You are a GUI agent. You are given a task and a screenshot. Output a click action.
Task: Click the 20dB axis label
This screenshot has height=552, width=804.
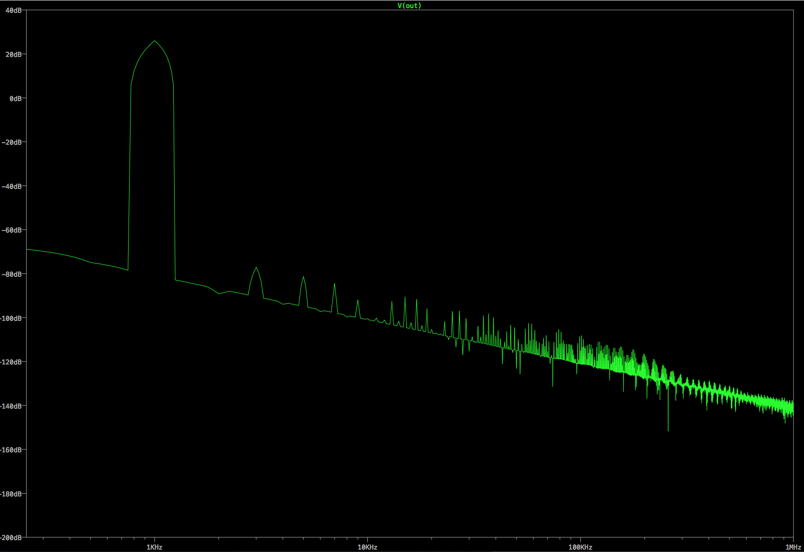click(13, 55)
